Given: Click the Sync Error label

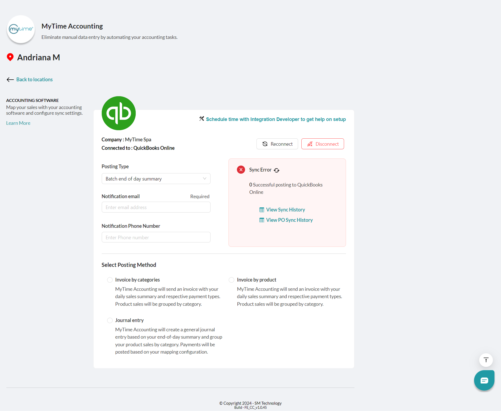Looking at the screenshot, I should [x=260, y=170].
